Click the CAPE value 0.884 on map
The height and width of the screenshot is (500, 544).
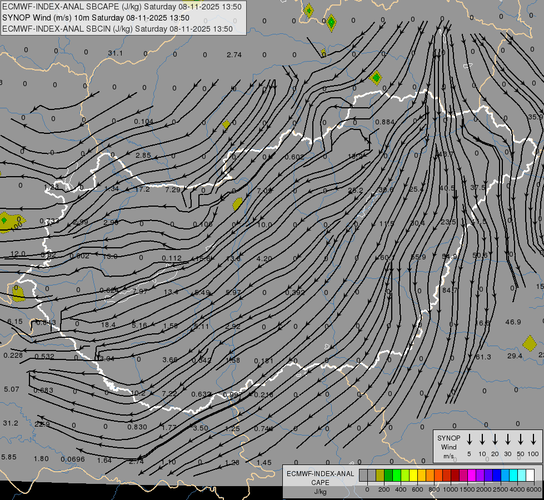[385, 122]
